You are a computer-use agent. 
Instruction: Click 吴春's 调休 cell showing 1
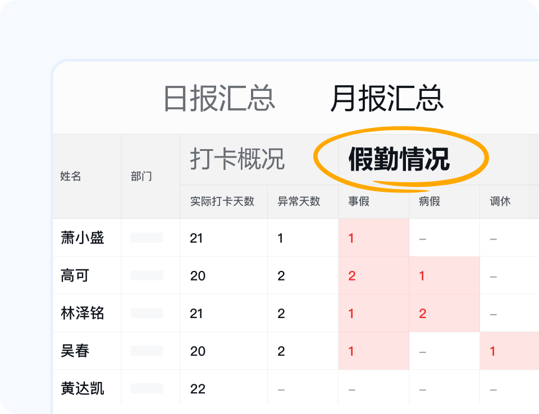click(x=492, y=350)
